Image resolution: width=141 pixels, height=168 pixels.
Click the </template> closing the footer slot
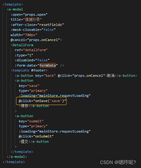pos(22,152)
